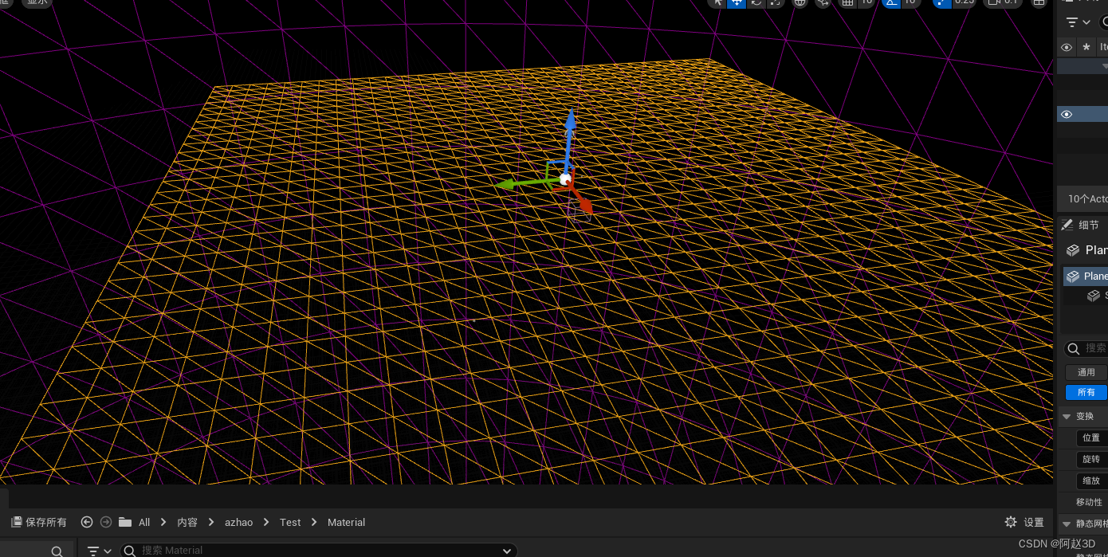
Task: Open the 旋转 (Rotation) dropdown
Action: point(1091,460)
